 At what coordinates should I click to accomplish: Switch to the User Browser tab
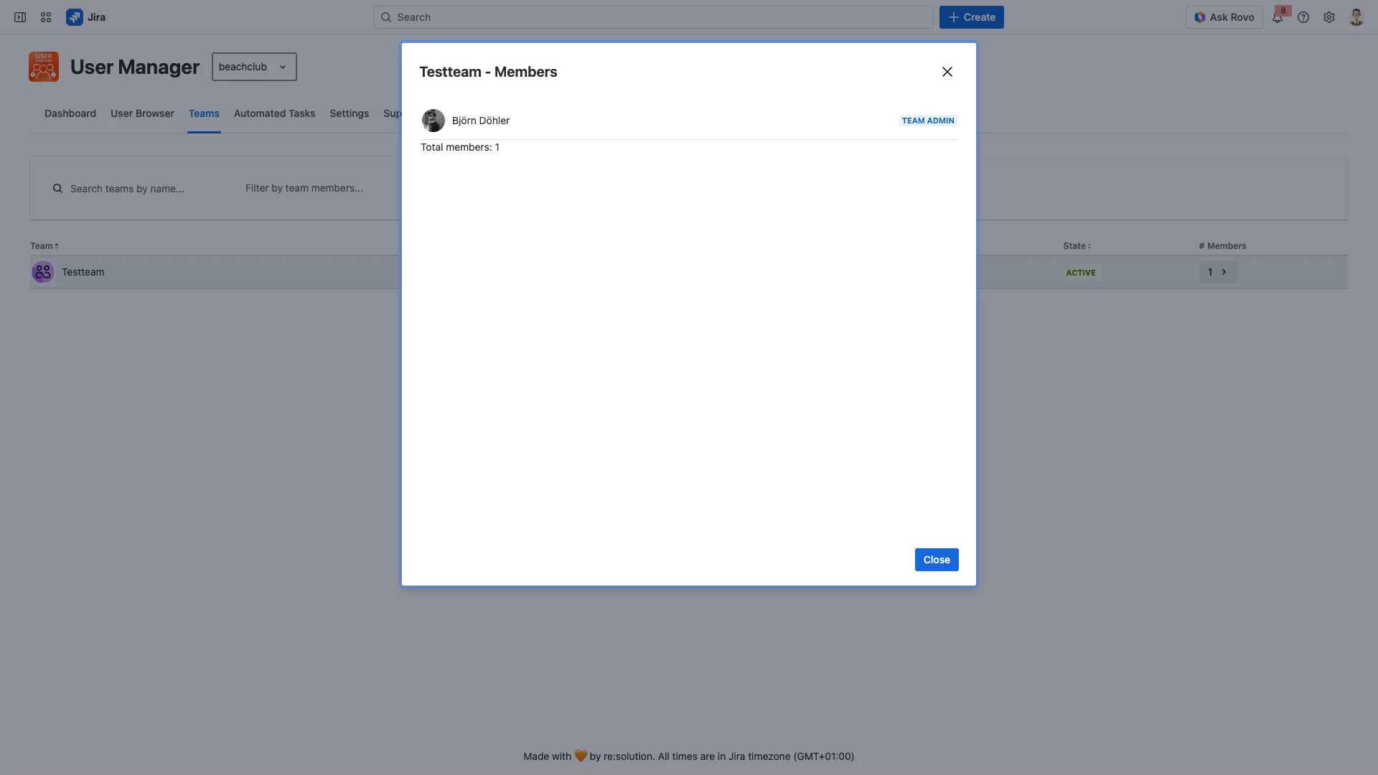[142, 113]
